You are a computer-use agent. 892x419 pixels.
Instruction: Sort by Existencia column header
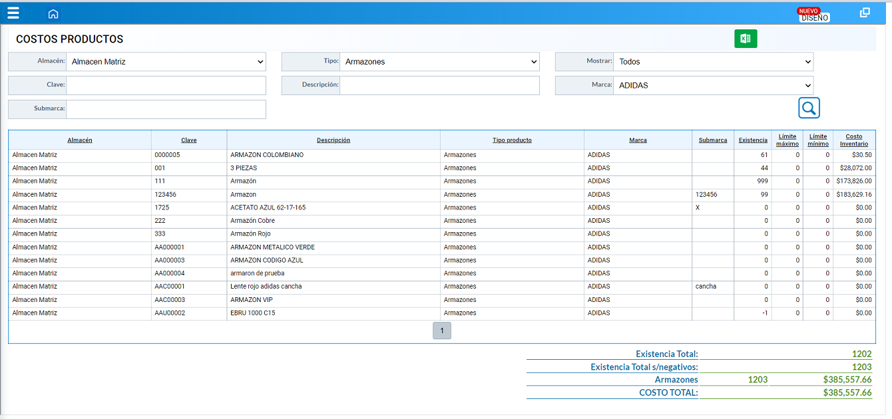[753, 140]
